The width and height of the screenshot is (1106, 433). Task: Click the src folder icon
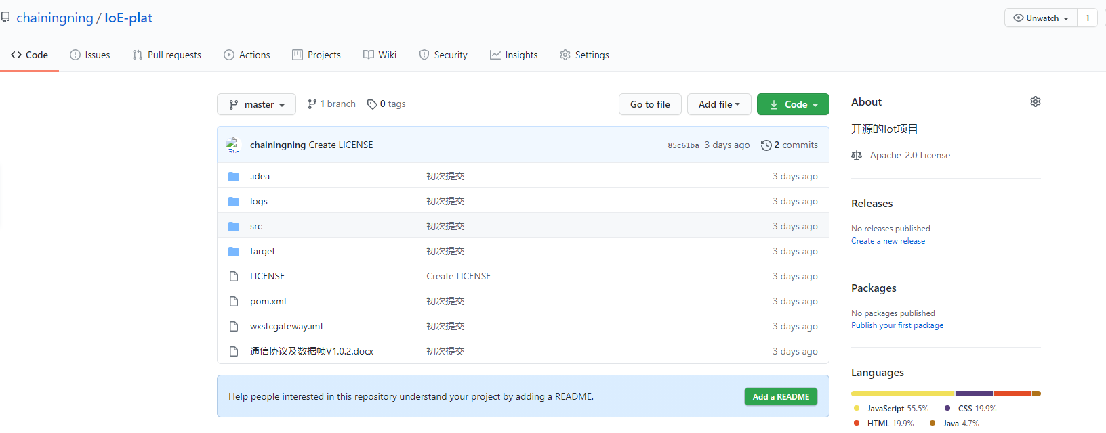pos(234,227)
